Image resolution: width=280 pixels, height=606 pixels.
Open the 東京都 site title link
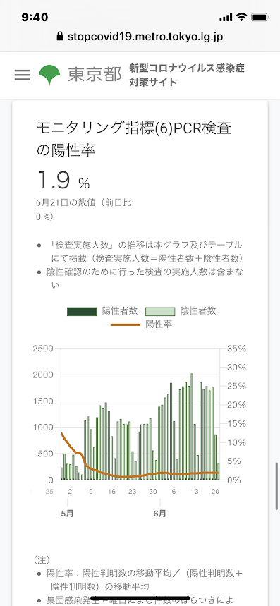coord(95,75)
